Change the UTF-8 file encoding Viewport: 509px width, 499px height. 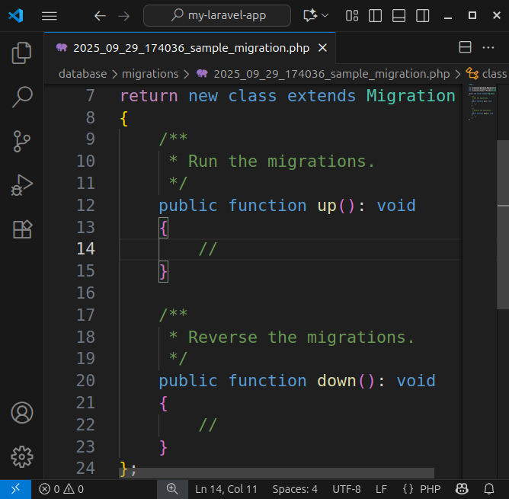click(x=347, y=489)
